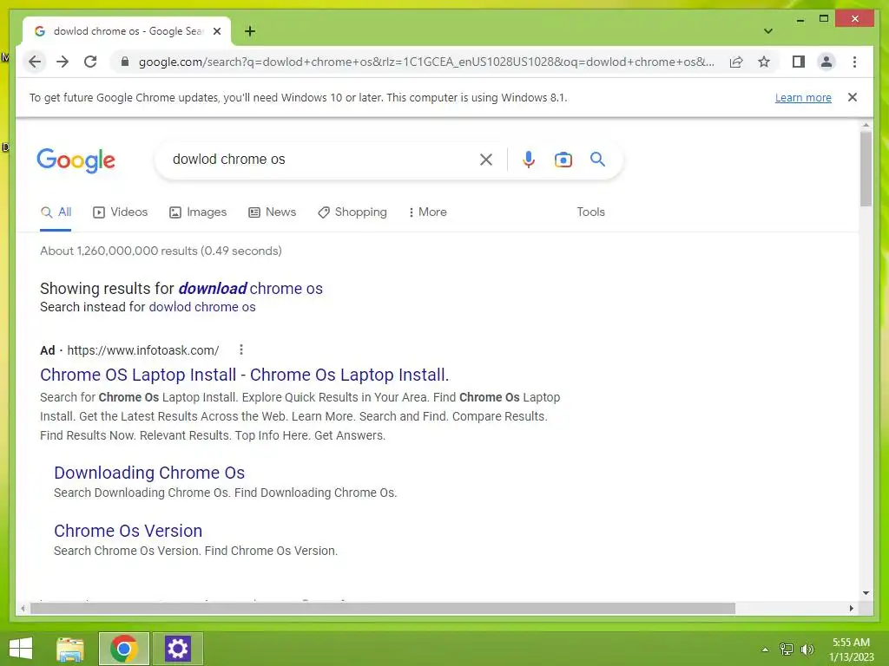The width and height of the screenshot is (889, 666).
Task: Open the network status tray icon
Action: (x=787, y=650)
